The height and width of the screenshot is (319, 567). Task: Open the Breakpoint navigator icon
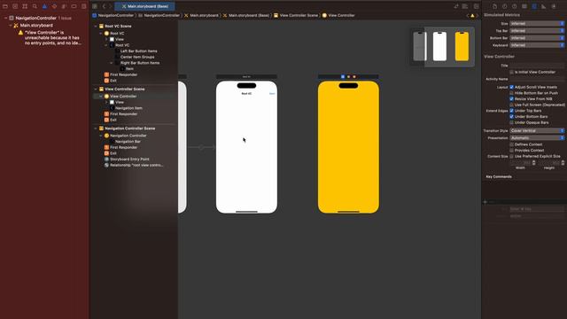(x=74, y=6)
